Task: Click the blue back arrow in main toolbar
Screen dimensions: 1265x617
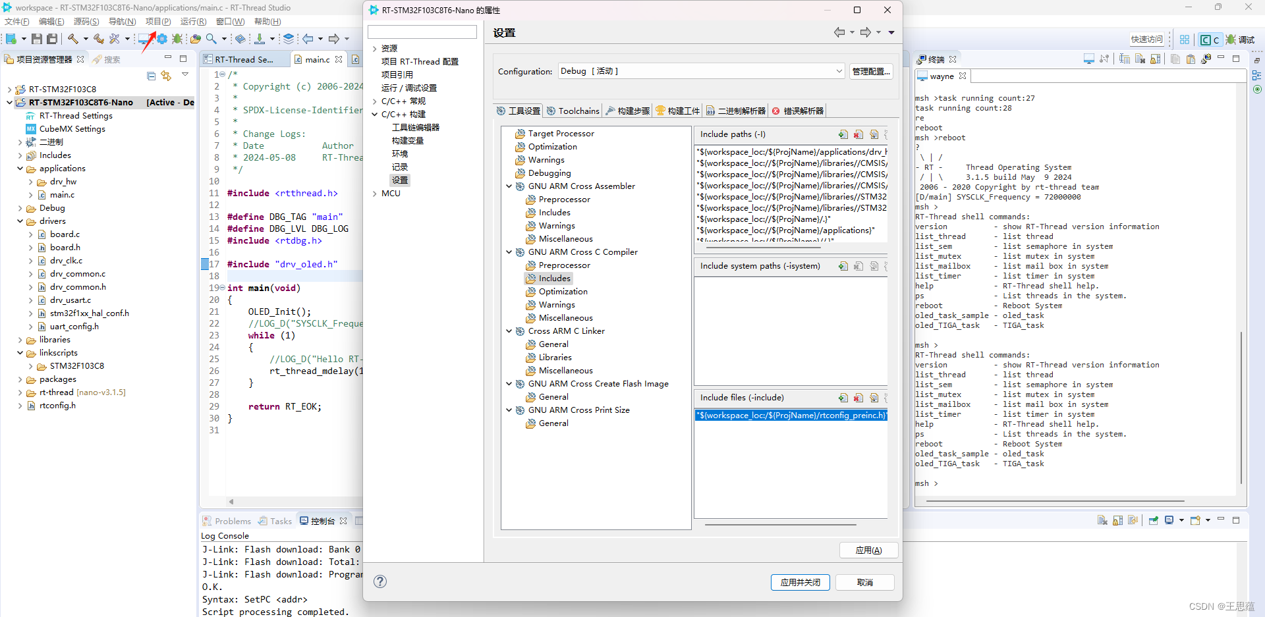Action: pyautogui.click(x=308, y=39)
